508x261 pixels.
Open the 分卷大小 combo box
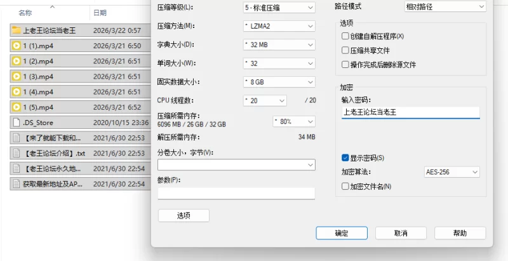[236, 165]
